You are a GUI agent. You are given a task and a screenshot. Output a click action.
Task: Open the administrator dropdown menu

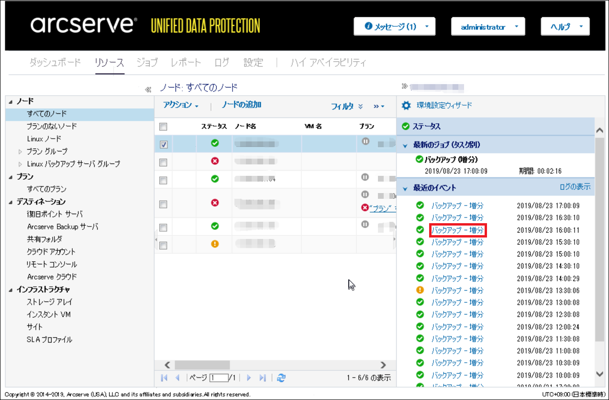[x=488, y=27]
